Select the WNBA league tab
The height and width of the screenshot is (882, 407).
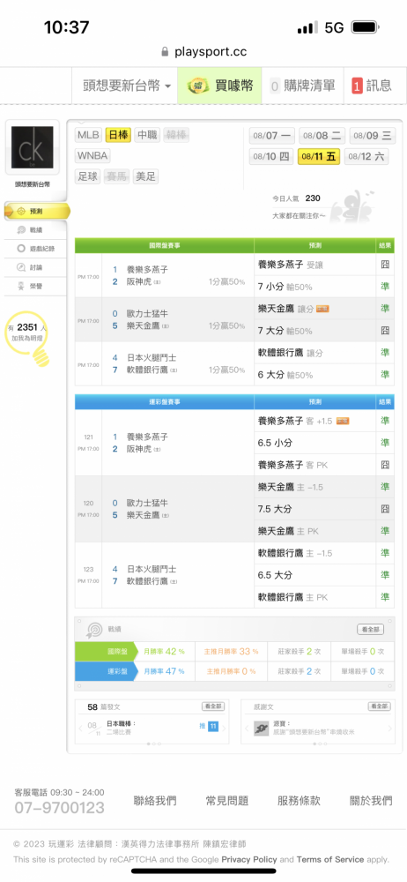(x=92, y=156)
